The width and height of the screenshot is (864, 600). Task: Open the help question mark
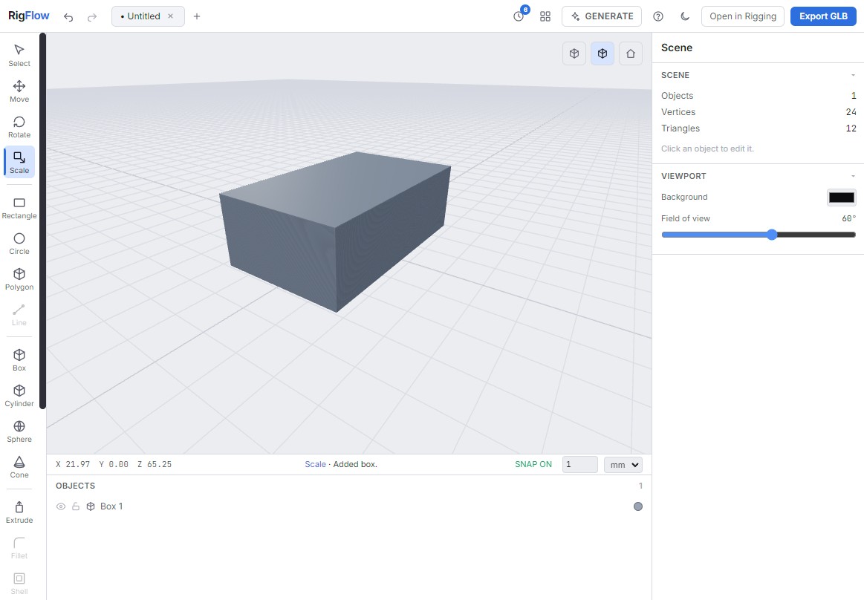pyautogui.click(x=658, y=16)
